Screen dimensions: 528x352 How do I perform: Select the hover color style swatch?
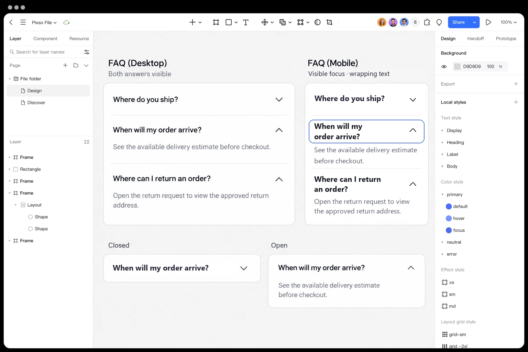click(449, 218)
